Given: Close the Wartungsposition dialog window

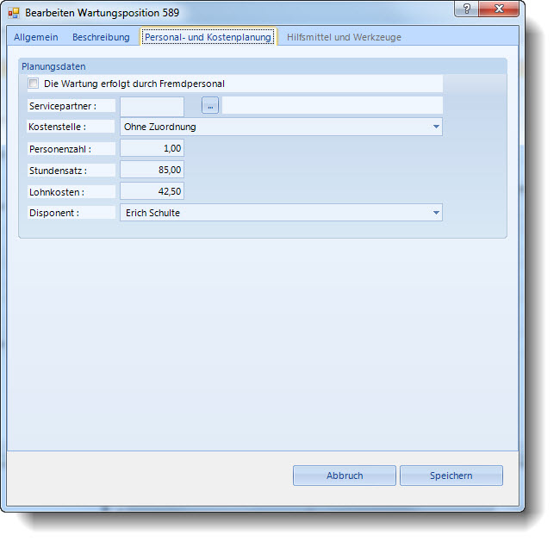Looking at the screenshot, I should [498, 9].
